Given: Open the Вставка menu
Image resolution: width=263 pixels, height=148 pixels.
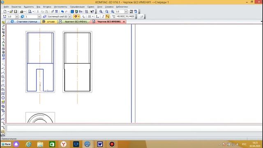Looking at the screenshot, I should [x=47, y=7].
